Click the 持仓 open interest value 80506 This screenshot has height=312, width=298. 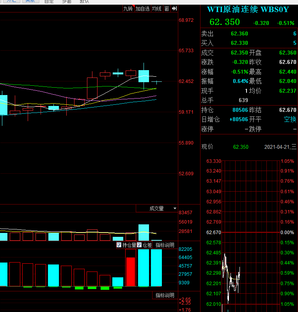click(x=240, y=110)
